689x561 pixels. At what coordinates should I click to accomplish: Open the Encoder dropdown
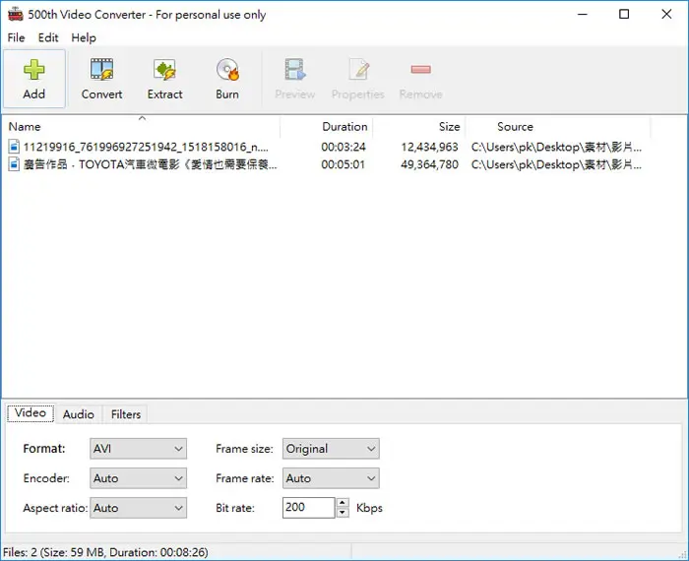tap(139, 478)
